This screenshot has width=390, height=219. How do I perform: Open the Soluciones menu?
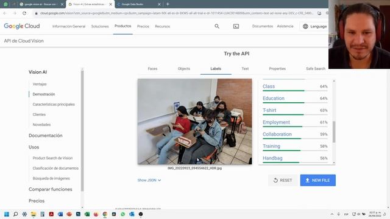pos(100,26)
